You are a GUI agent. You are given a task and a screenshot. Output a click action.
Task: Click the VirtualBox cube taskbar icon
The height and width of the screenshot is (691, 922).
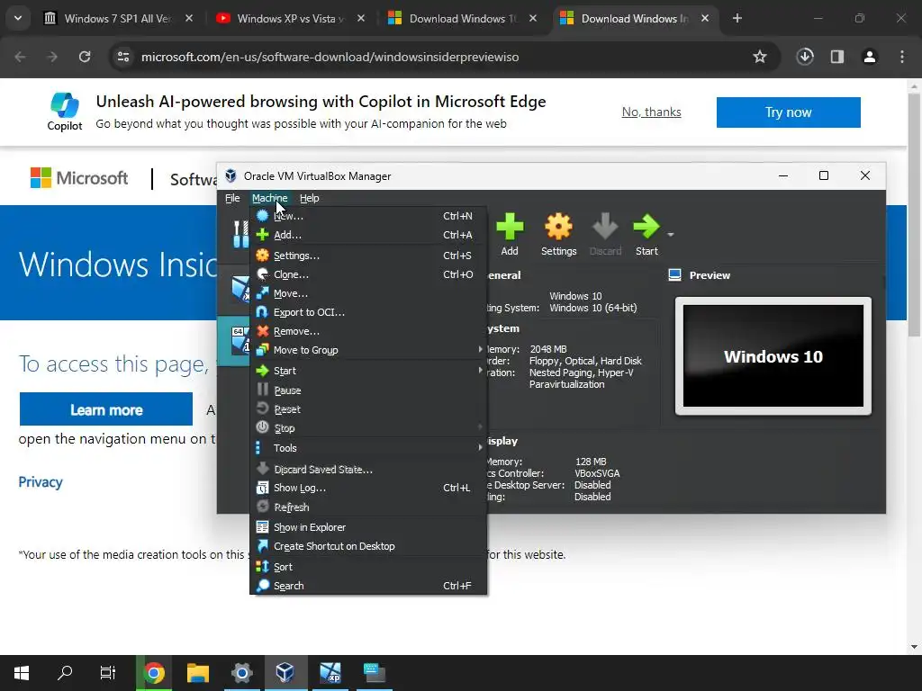click(285, 673)
